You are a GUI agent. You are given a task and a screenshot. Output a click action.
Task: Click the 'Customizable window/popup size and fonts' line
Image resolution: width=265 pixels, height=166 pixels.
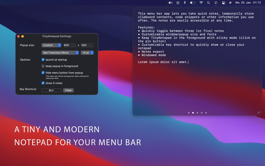[x=177, y=34]
